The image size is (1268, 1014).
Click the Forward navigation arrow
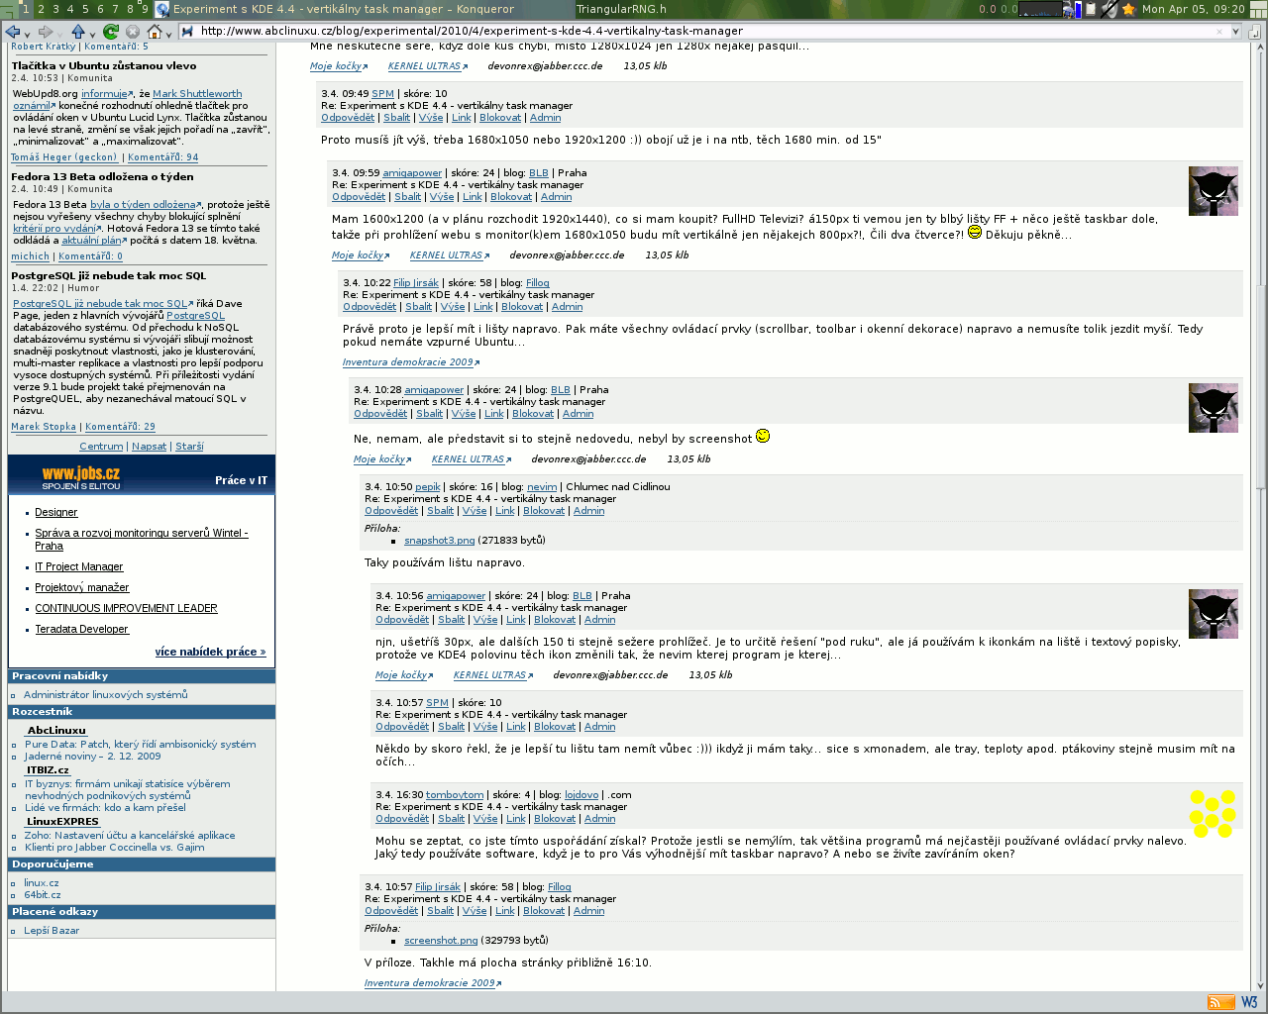[45, 32]
